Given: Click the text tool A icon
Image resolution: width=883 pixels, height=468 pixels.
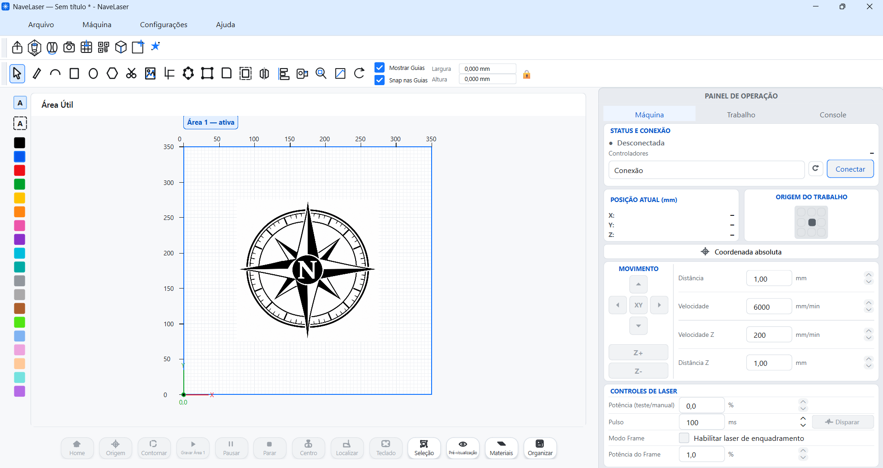Looking at the screenshot, I should pos(20,103).
